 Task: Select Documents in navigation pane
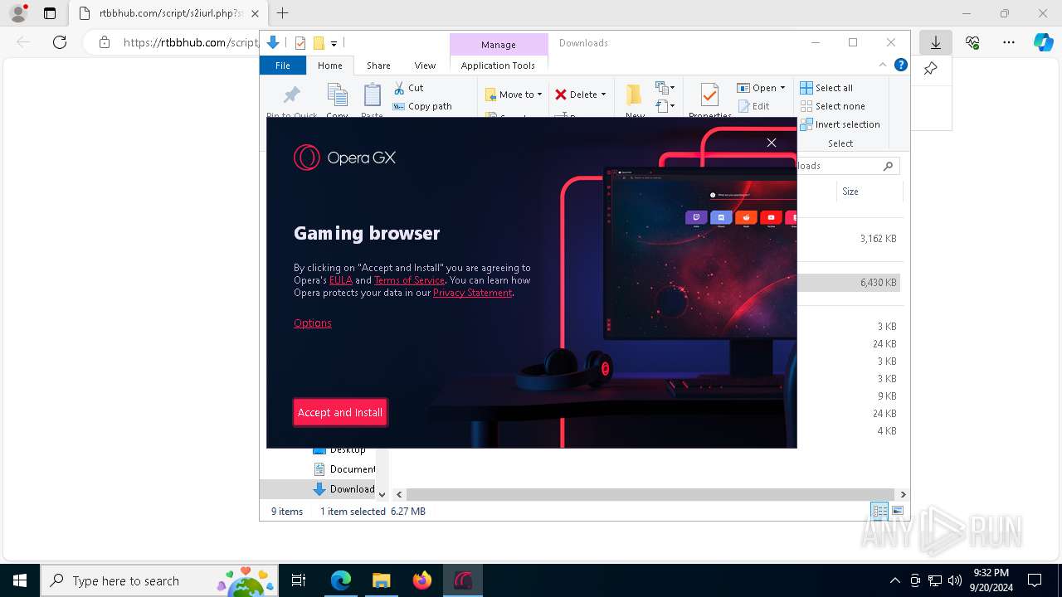tap(344, 469)
